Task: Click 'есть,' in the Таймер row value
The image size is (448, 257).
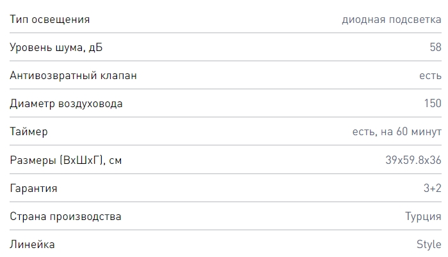Action: coord(364,131)
